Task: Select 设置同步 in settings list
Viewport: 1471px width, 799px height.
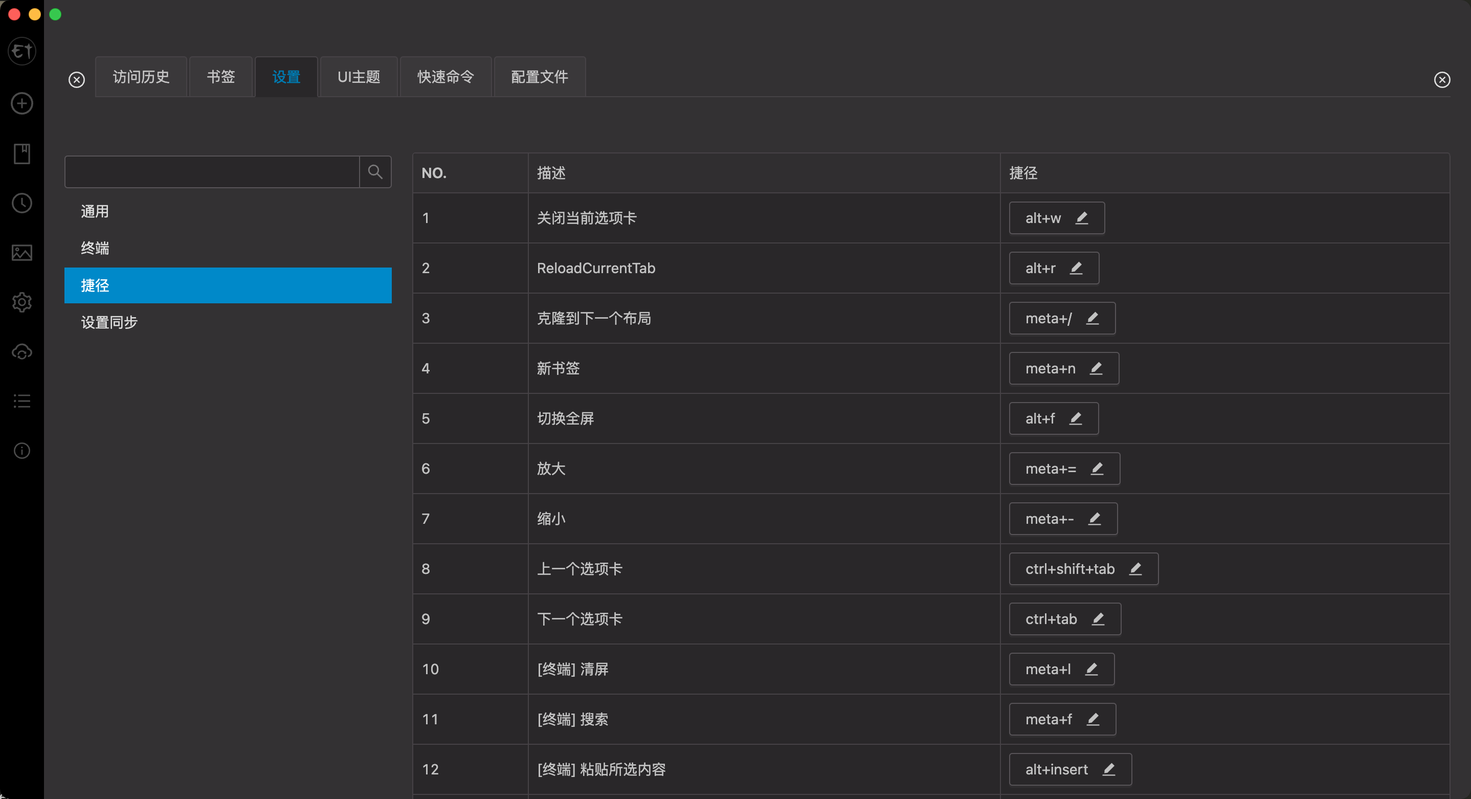Action: 109,322
